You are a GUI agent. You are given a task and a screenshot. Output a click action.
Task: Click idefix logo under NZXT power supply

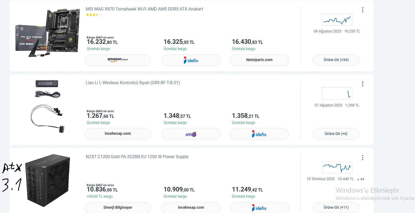pyautogui.click(x=259, y=208)
